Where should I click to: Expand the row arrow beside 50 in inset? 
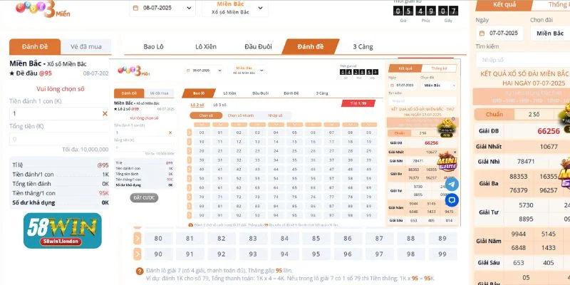[190, 179]
